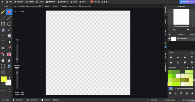Select the Eraser tool
Screen dimensions: 195x102
[9, 12]
